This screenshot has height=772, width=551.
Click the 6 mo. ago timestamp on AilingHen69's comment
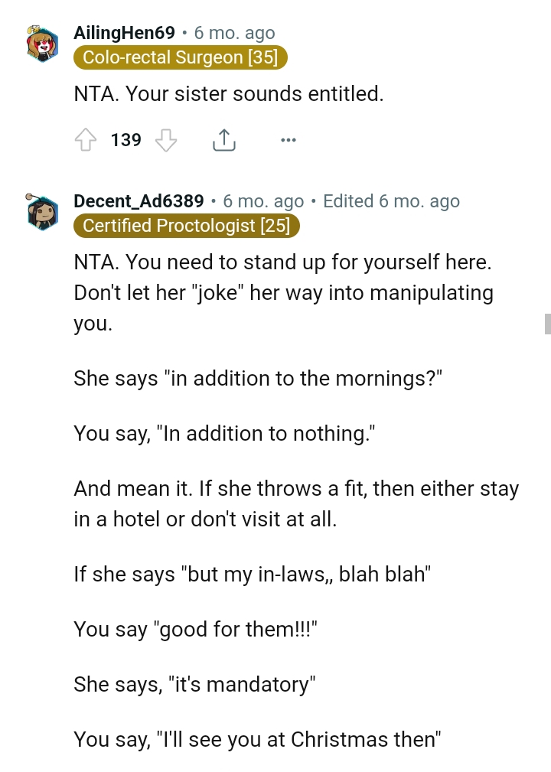pyautogui.click(x=233, y=33)
